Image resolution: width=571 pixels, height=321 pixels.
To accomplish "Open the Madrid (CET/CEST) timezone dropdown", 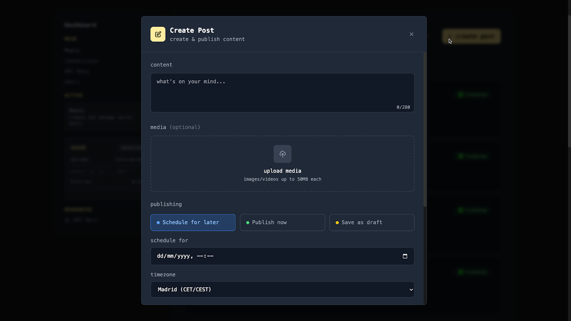I will click(282, 289).
